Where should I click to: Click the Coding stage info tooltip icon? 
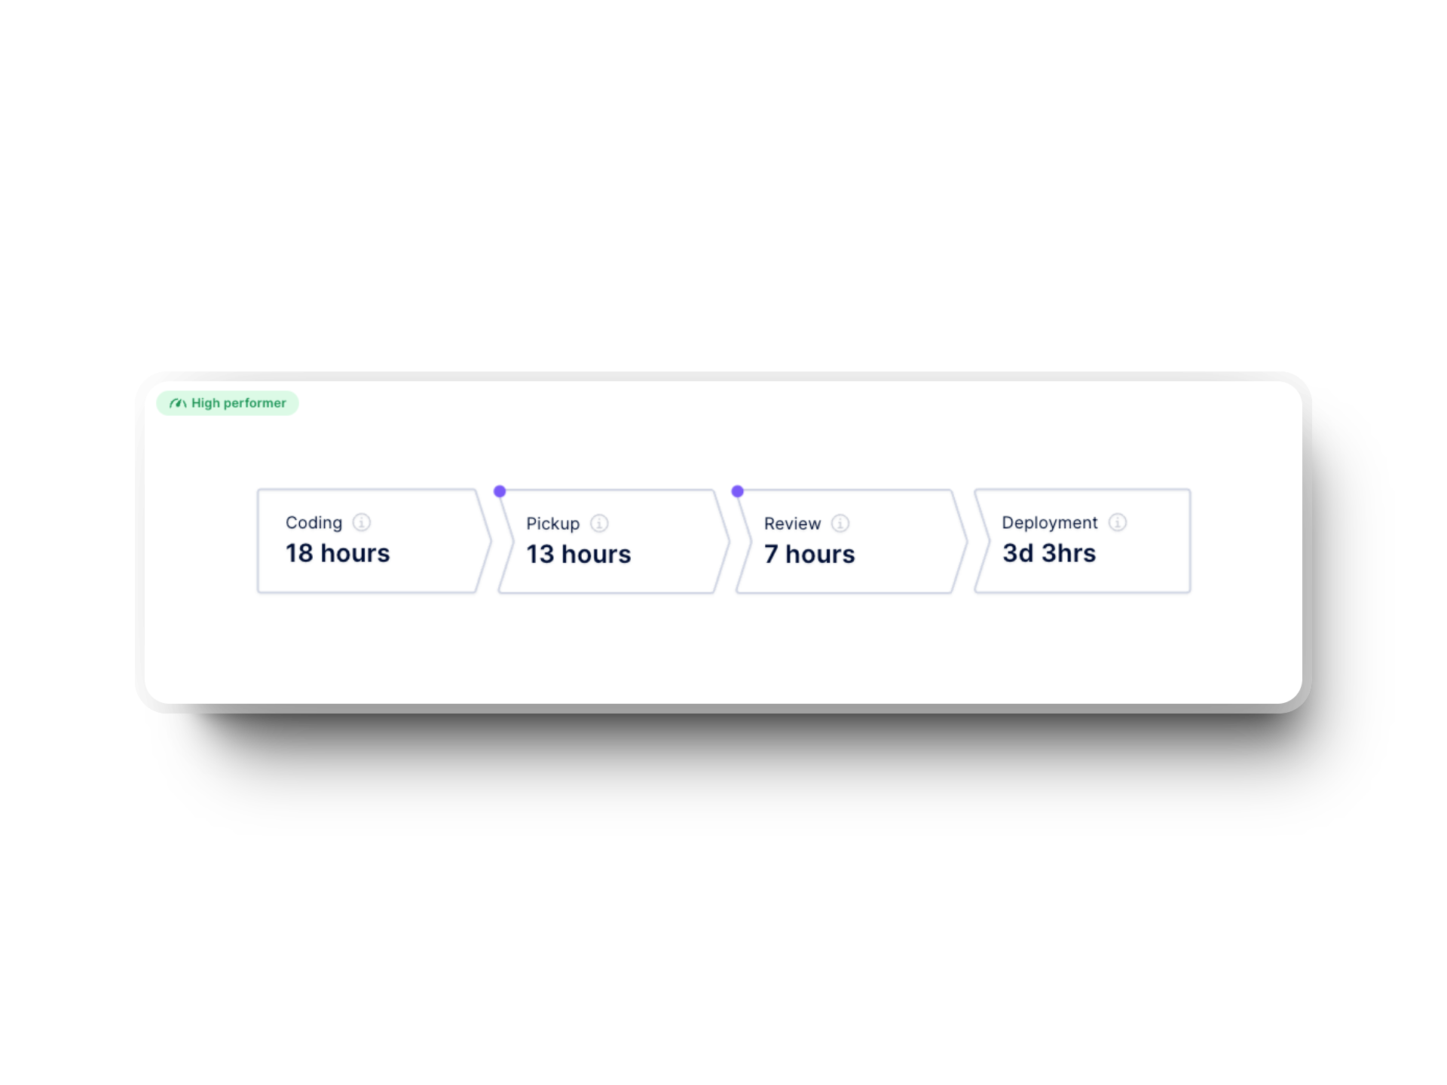pyautogui.click(x=363, y=521)
